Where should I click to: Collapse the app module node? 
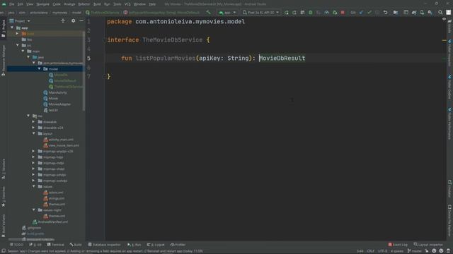coord(12,28)
